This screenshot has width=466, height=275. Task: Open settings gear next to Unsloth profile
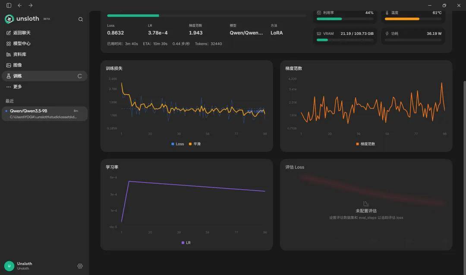tap(80, 266)
